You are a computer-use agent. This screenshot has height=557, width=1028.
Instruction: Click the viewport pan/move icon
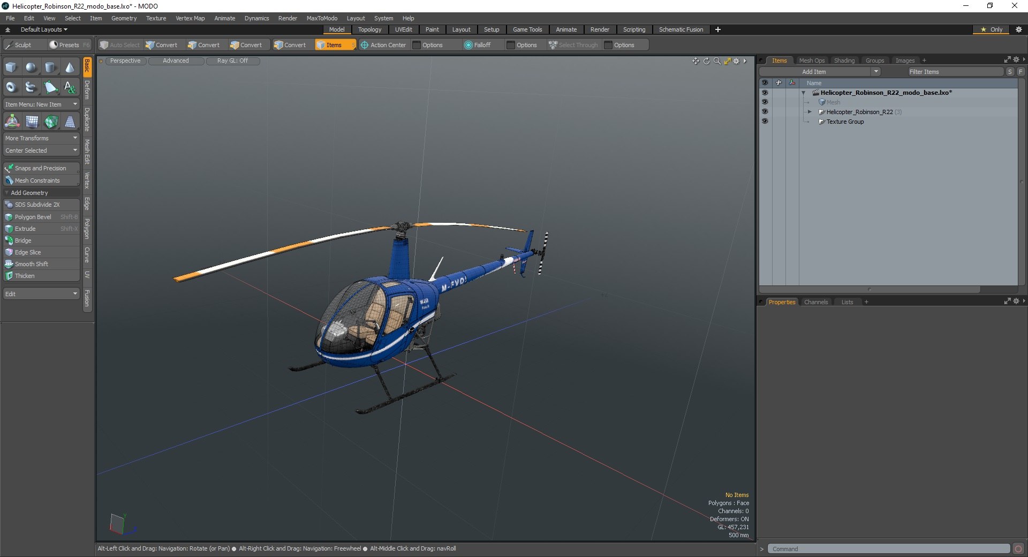click(x=696, y=61)
